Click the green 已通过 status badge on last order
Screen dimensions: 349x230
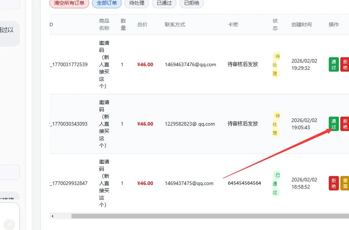pos(275,183)
